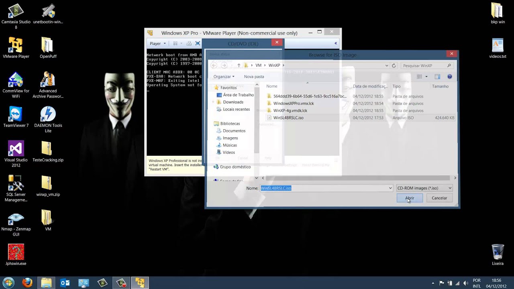Open the Organizar dropdown menu

[224, 77]
